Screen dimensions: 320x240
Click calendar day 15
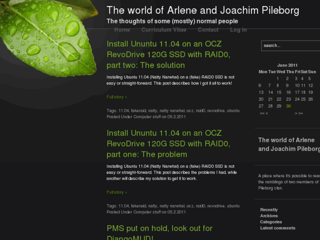coord(279,92)
